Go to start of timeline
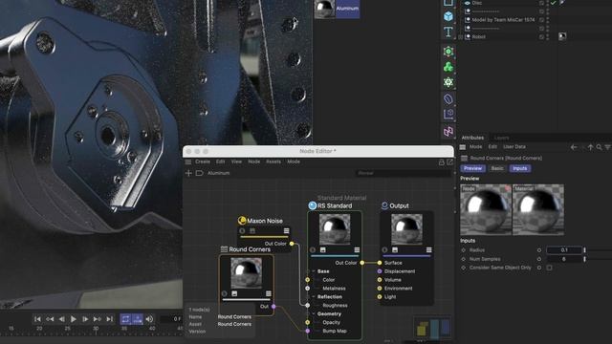This screenshot has height=344, width=612. pos(37,319)
